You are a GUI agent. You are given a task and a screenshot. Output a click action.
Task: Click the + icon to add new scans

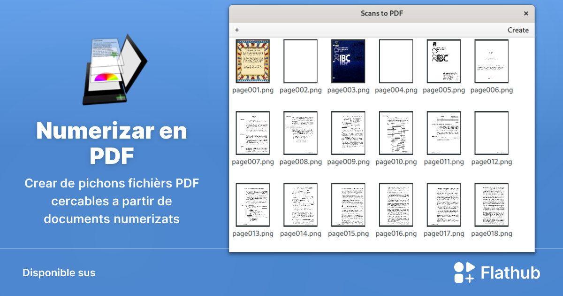(x=237, y=30)
